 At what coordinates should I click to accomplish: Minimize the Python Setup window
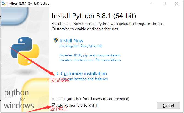coord(152,4)
